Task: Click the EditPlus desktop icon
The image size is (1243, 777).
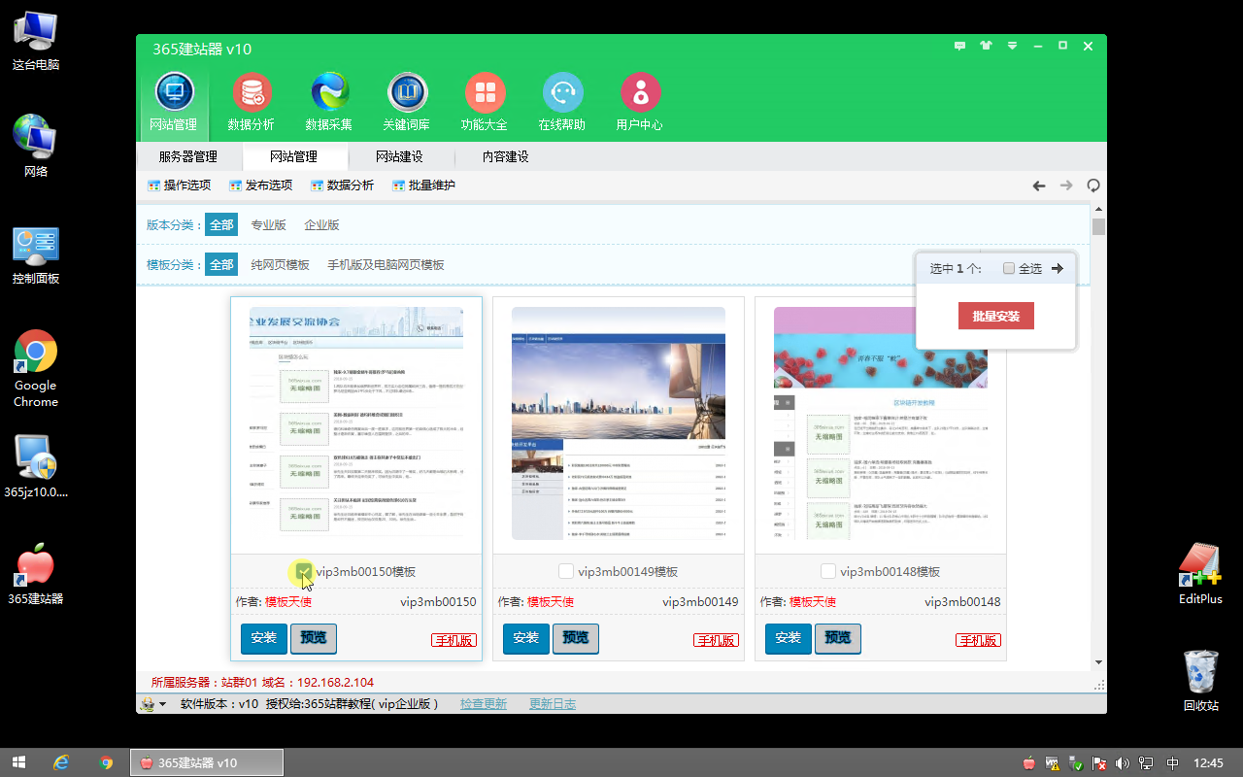Action: [x=1199, y=574]
